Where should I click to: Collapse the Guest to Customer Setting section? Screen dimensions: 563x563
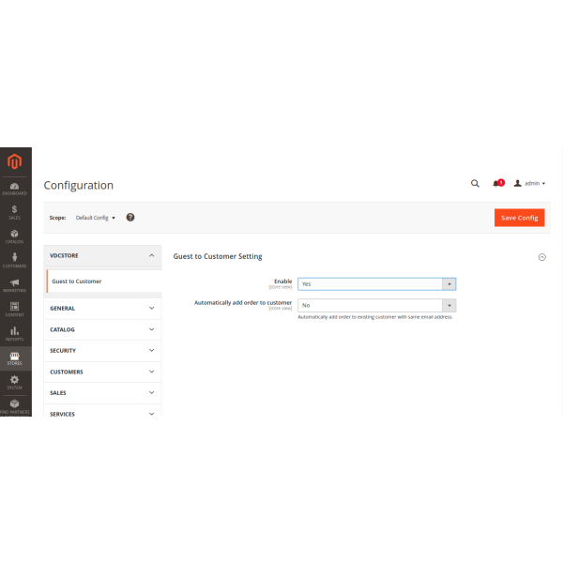point(541,257)
